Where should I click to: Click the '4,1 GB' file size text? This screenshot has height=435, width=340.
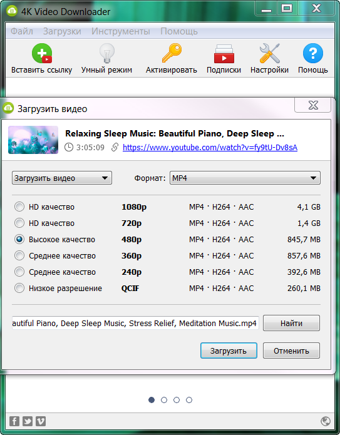309,207
